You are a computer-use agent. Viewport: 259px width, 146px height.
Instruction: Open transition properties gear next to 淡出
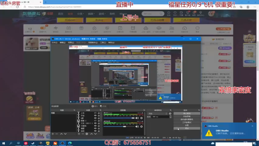(170, 114)
